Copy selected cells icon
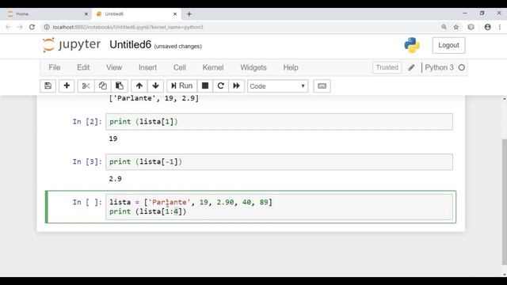This screenshot has height=285, width=507. (x=102, y=86)
